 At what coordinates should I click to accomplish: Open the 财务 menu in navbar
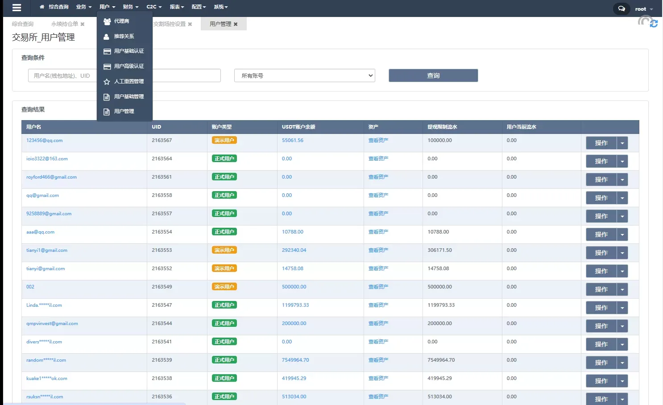[130, 7]
